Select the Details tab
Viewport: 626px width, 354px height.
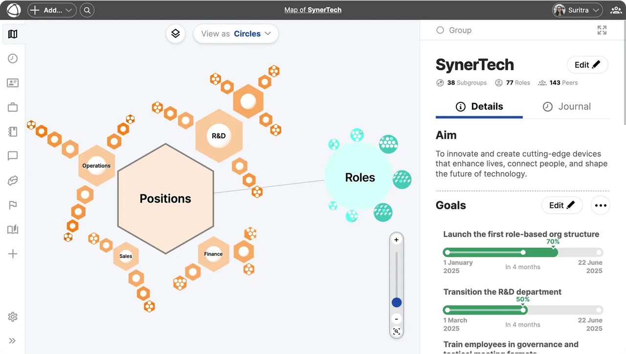tap(479, 106)
